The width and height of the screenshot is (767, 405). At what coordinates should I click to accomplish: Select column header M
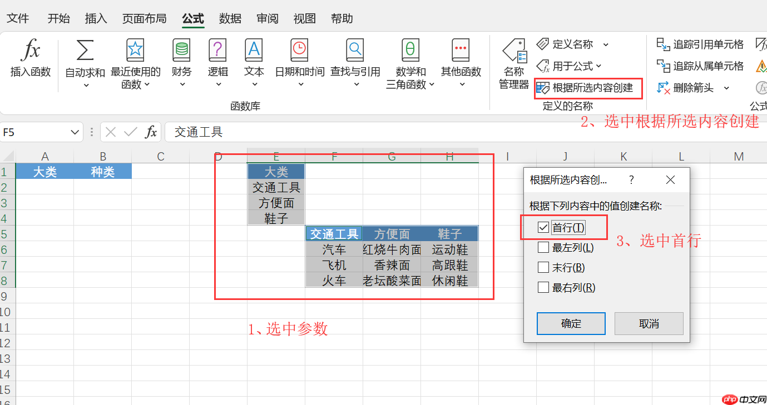[739, 156]
